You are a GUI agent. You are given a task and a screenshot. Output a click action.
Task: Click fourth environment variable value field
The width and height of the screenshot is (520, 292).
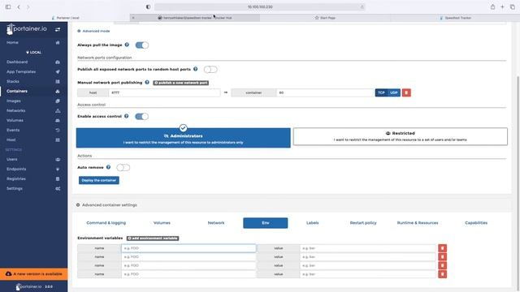click(368, 274)
